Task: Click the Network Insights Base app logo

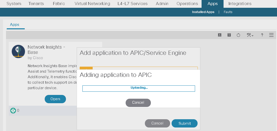Action: pyautogui.click(x=18, y=51)
